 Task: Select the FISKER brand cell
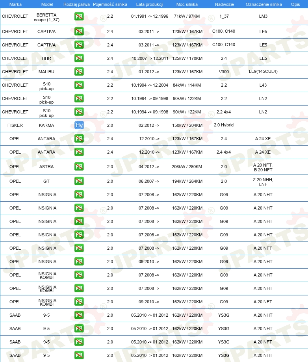(x=15, y=125)
